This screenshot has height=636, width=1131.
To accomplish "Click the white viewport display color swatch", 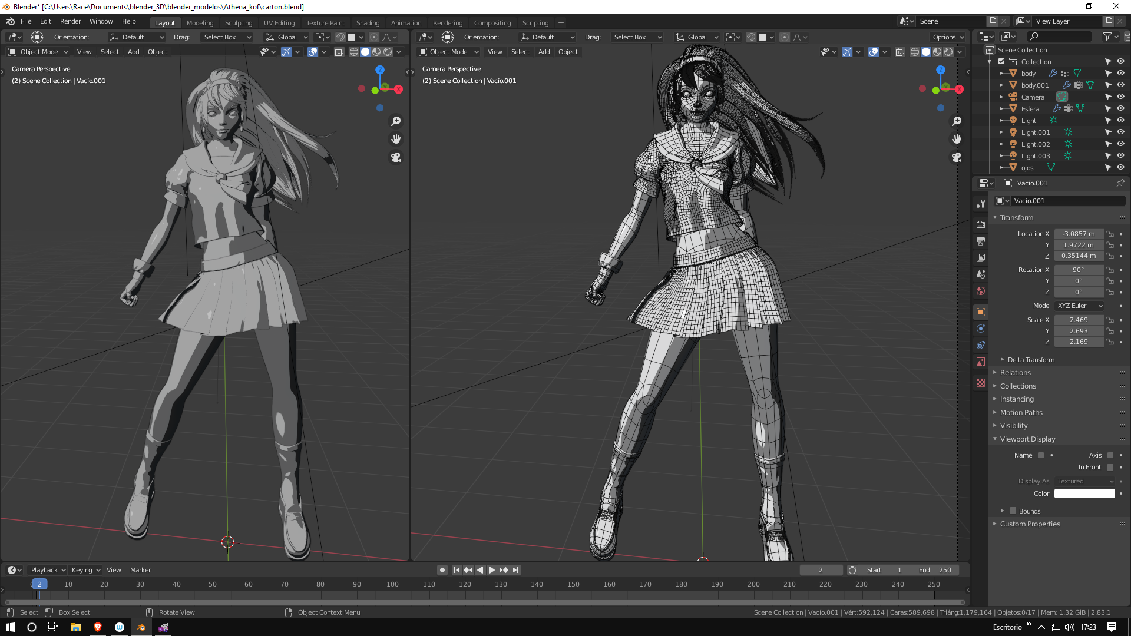I will tap(1084, 493).
